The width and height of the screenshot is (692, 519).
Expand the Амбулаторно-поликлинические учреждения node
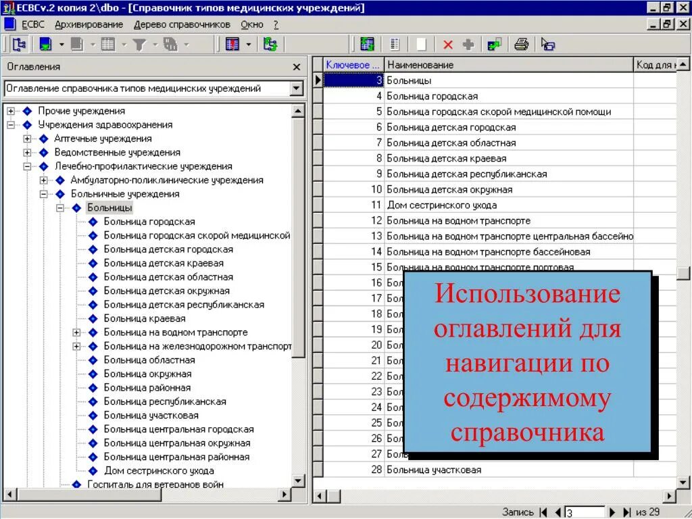44,180
